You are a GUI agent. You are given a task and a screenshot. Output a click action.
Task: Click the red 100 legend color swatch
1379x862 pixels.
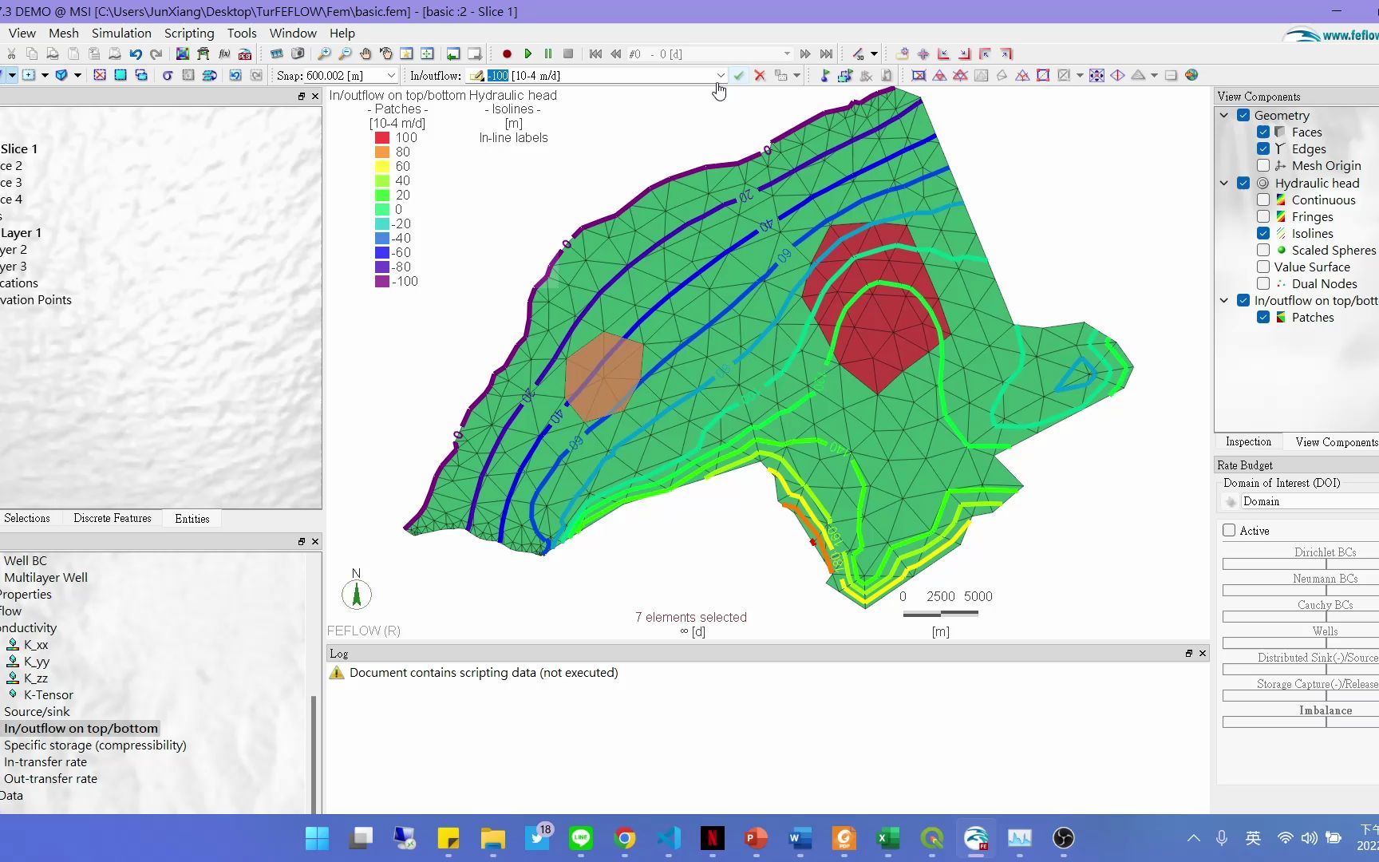(382, 137)
